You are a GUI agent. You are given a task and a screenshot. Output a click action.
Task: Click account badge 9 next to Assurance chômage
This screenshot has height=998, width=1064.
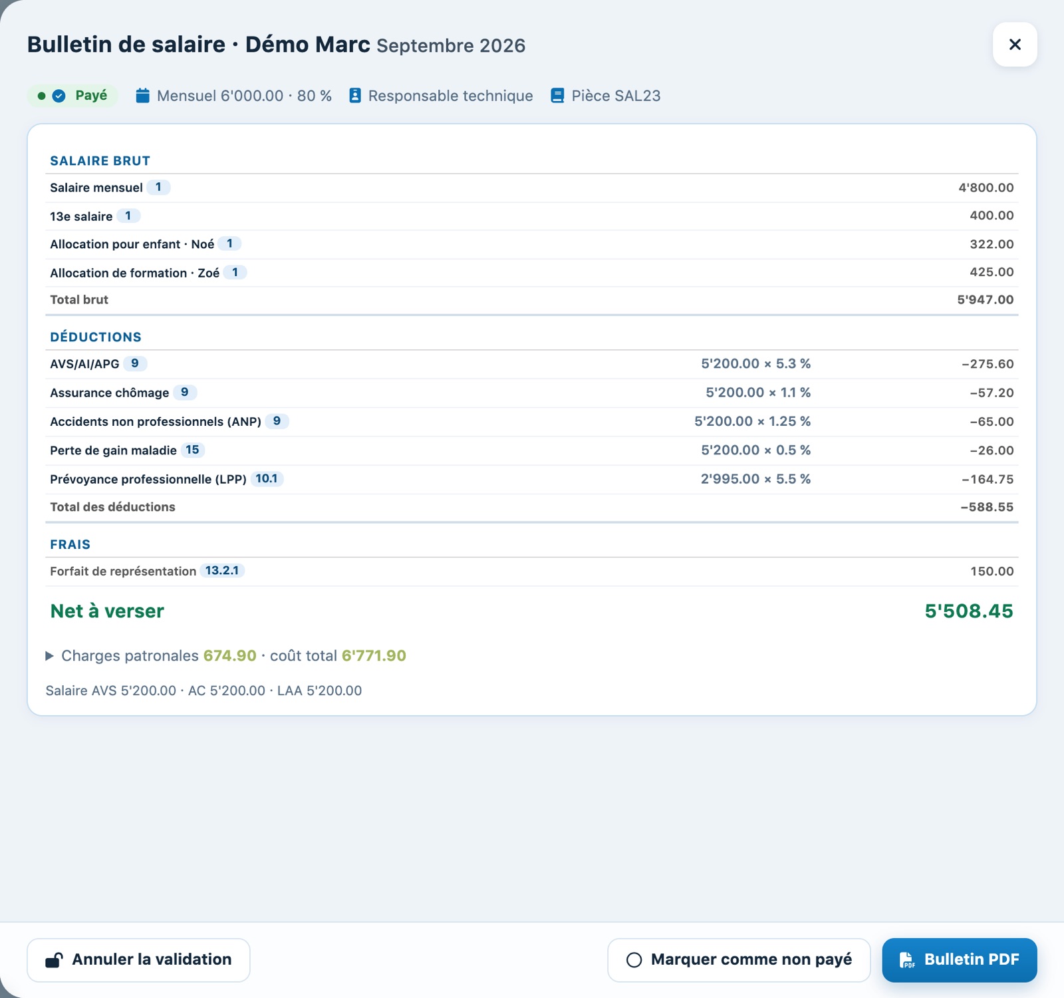tap(185, 392)
